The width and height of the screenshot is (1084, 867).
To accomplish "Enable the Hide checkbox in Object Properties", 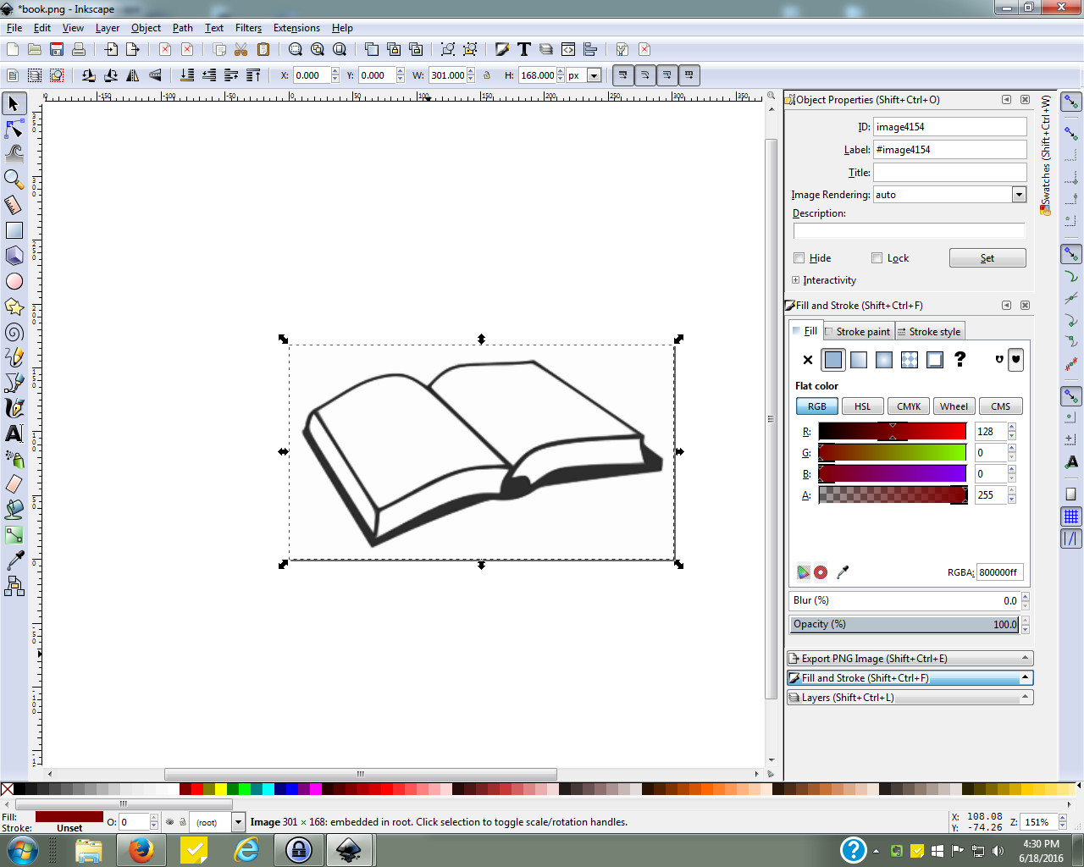I will pos(799,257).
